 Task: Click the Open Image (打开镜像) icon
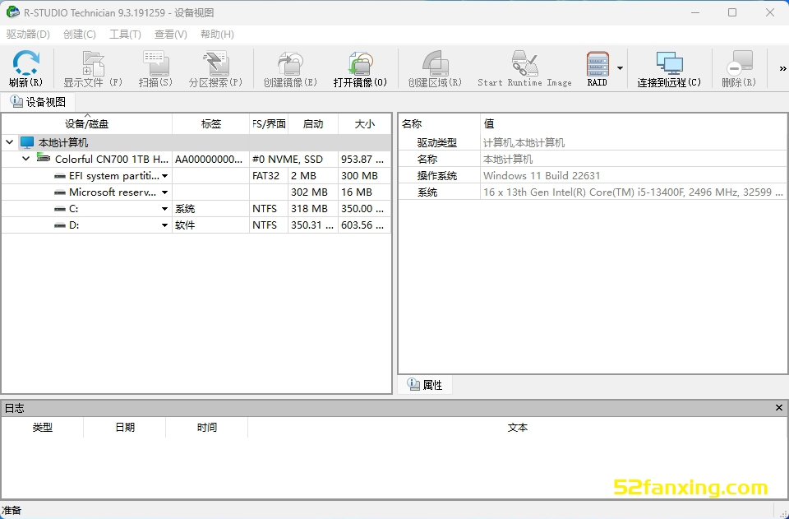point(360,63)
